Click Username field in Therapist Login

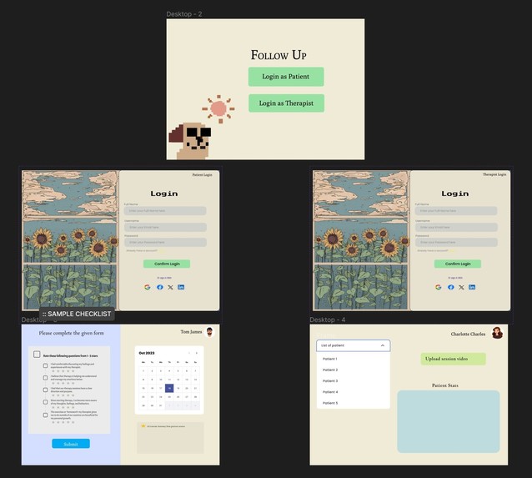tap(456, 227)
